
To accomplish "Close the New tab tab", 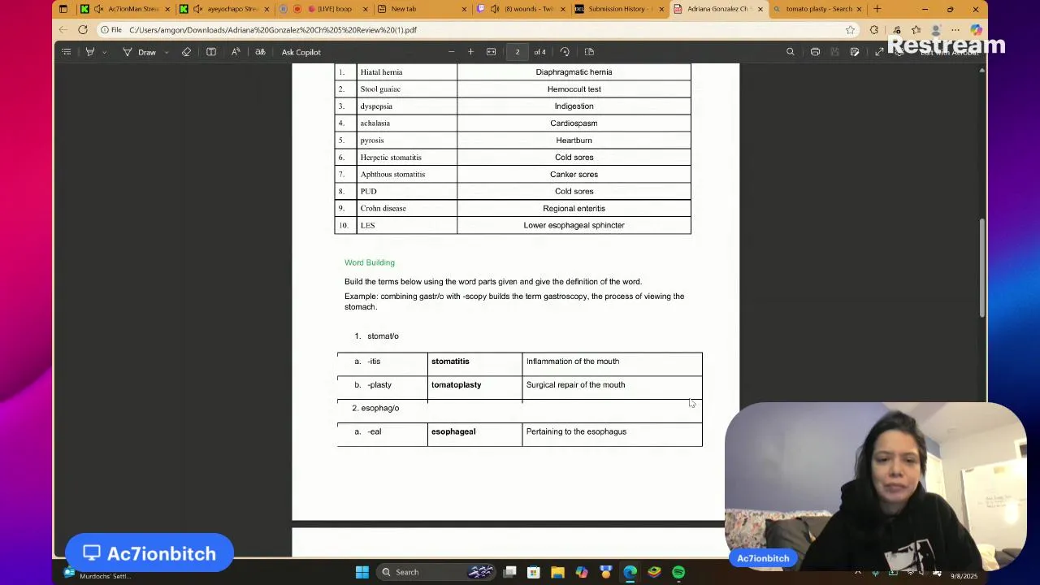I will click(x=464, y=9).
